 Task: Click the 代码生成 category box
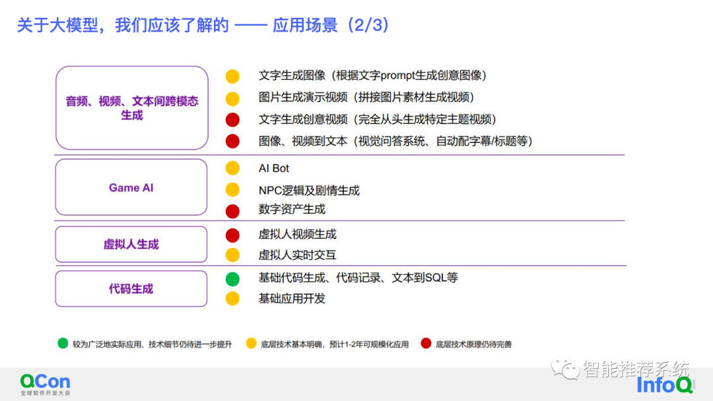click(131, 289)
